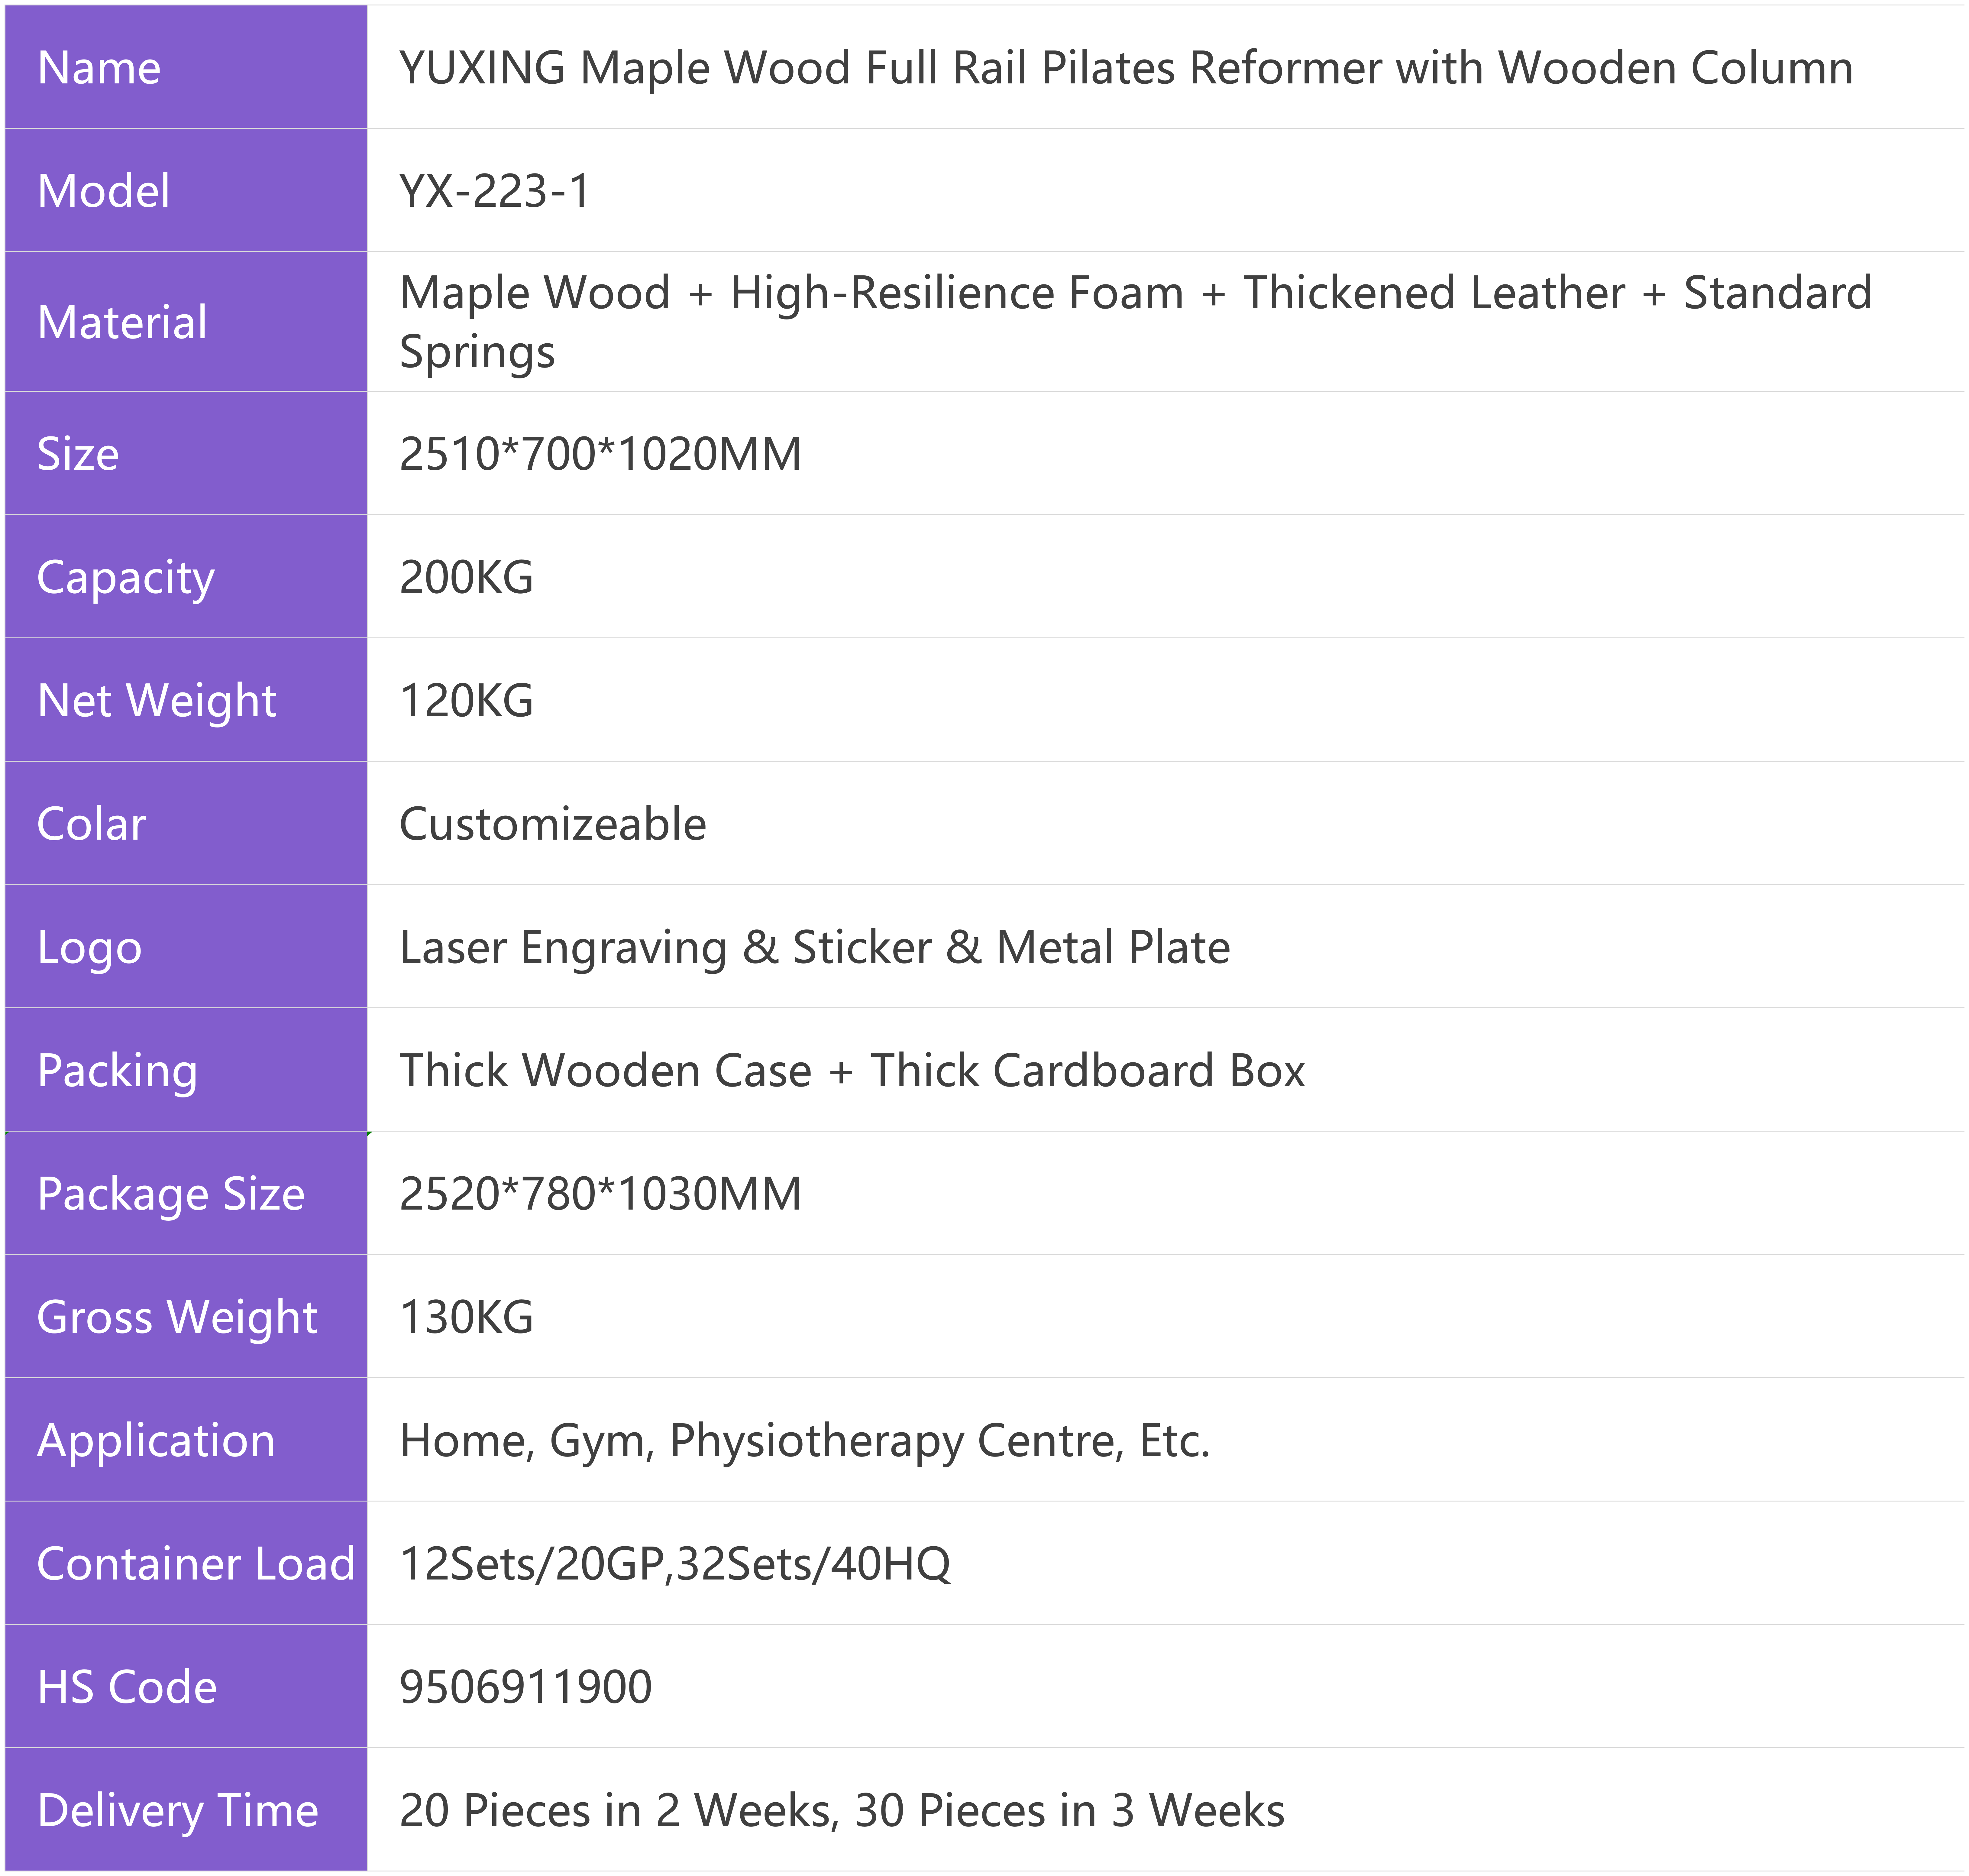
Task: Click the 'Name' header cell
Action: 186,67
